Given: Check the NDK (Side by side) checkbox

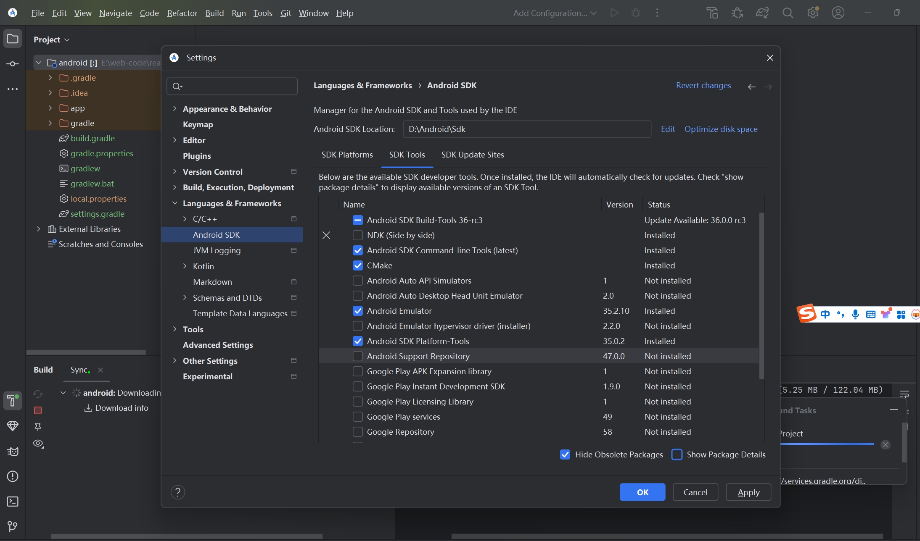Looking at the screenshot, I should tap(358, 235).
